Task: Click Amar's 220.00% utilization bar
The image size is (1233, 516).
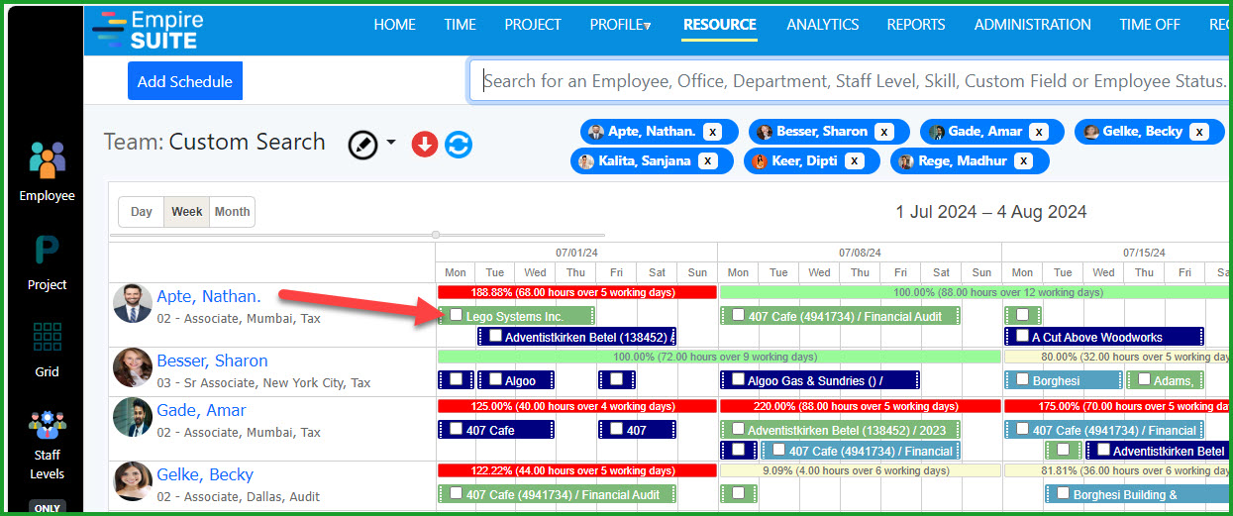Action: coord(860,406)
